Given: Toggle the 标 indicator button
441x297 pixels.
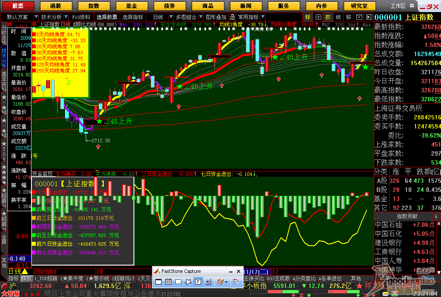Looking at the screenshot, I should [307, 17].
